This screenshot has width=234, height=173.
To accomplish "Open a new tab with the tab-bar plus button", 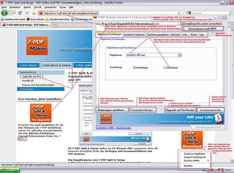I will 55,25.
